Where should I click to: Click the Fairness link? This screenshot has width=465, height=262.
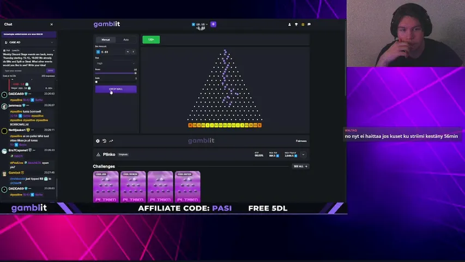(301, 141)
